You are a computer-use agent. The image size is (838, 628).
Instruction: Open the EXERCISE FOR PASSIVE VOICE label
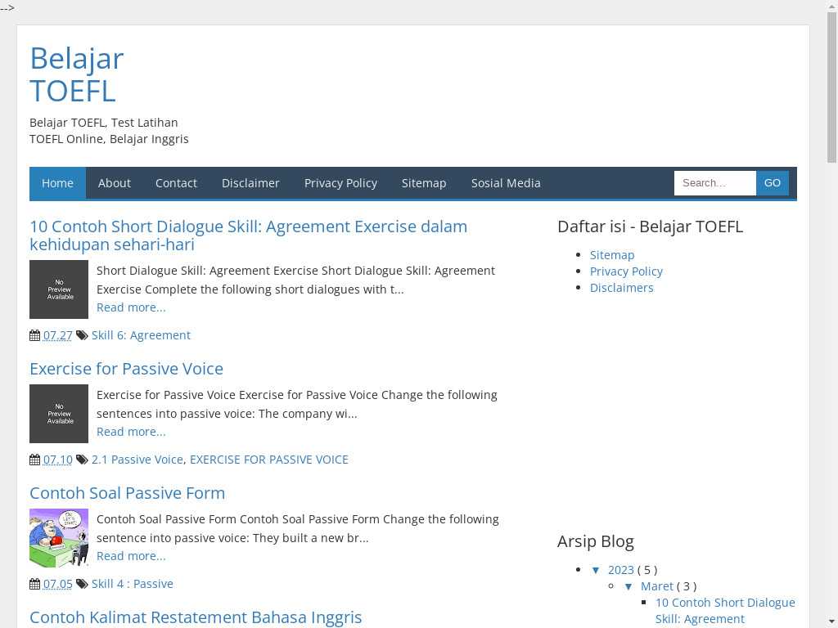269,460
